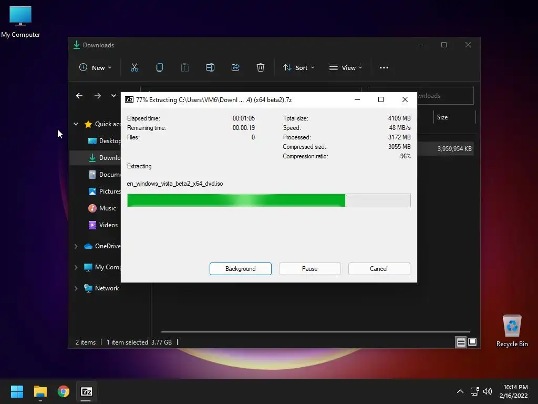Click the Downloads icon in Explorer title bar
538x404 pixels.
[x=77, y=45]
